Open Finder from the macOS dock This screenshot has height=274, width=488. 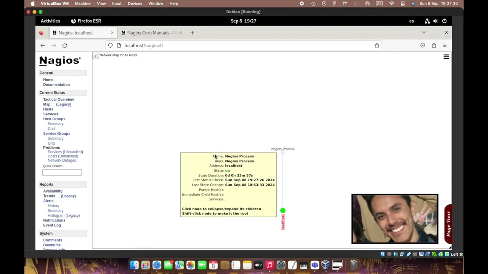(x=134, y=265)
